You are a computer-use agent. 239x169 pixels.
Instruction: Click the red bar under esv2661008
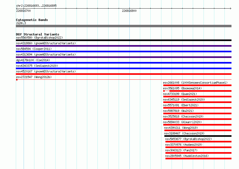197,85
